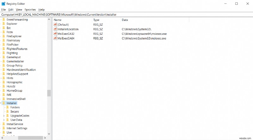Click the HelpAndSupport folder icon
Screen dimensions: 253x140
coord(4,74)
